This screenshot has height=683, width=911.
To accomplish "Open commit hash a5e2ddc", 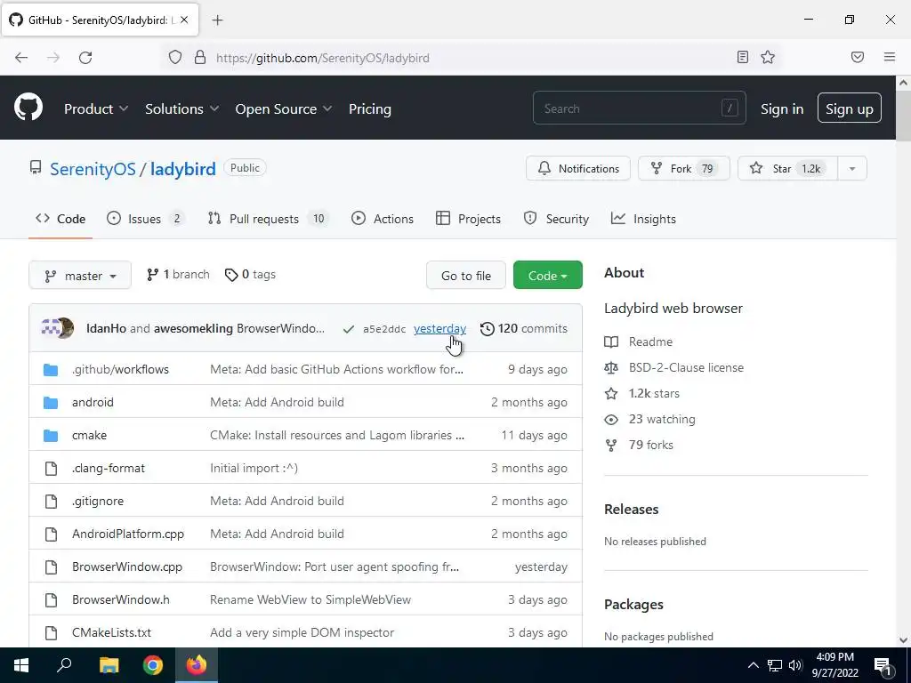I will coord(384,329).
